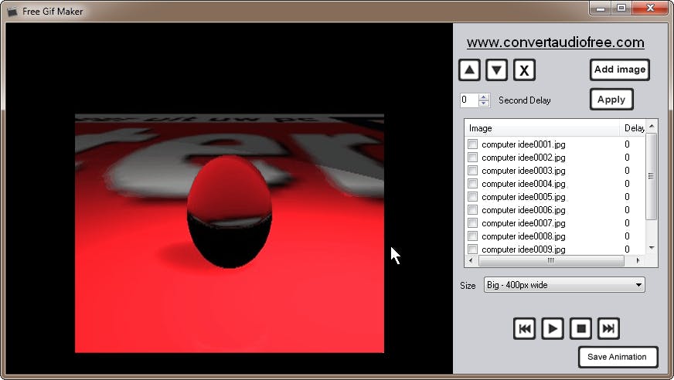Screen dimensions: 674x380
Task: Move selected image down with arrow button
Action: coord(496,70)
